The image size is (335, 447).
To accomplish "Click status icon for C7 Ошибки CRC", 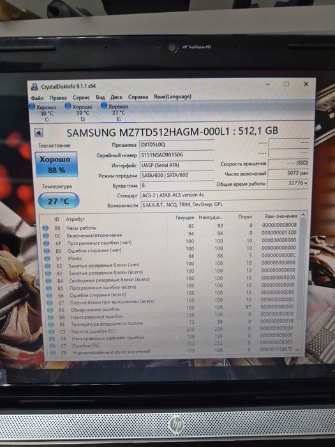I will pos(52,346).
